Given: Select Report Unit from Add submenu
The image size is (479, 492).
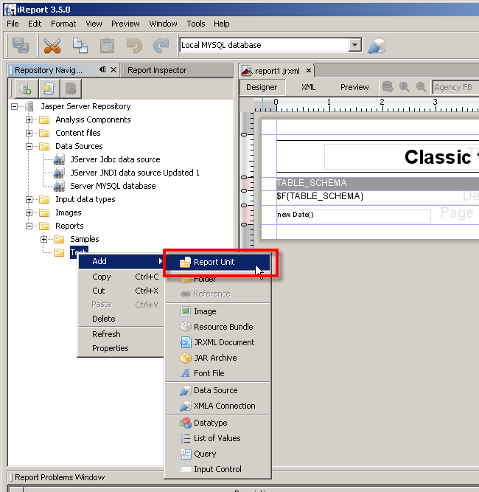Looking at the screenshot, I should 217,262.
